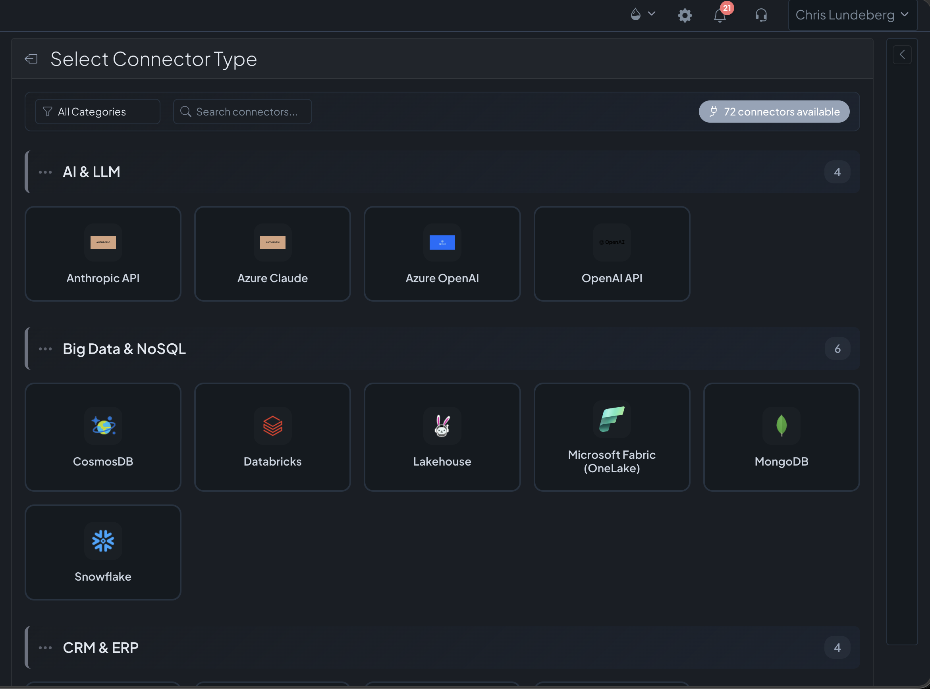Screen dimensions: 930x689
Task: Click the CRM & ERP section ellipsis
Action: (45, 648)
